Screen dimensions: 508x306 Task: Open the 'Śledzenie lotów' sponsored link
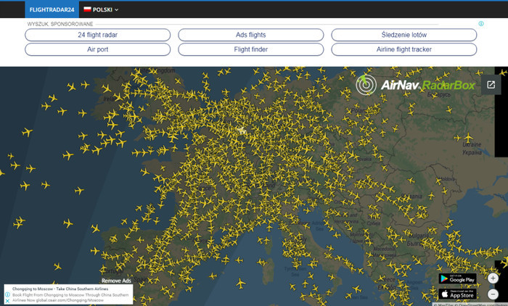coord(404,35)
